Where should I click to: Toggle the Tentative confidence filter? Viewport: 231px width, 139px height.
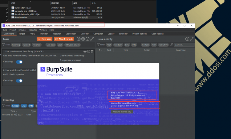(x=163, y=45)
